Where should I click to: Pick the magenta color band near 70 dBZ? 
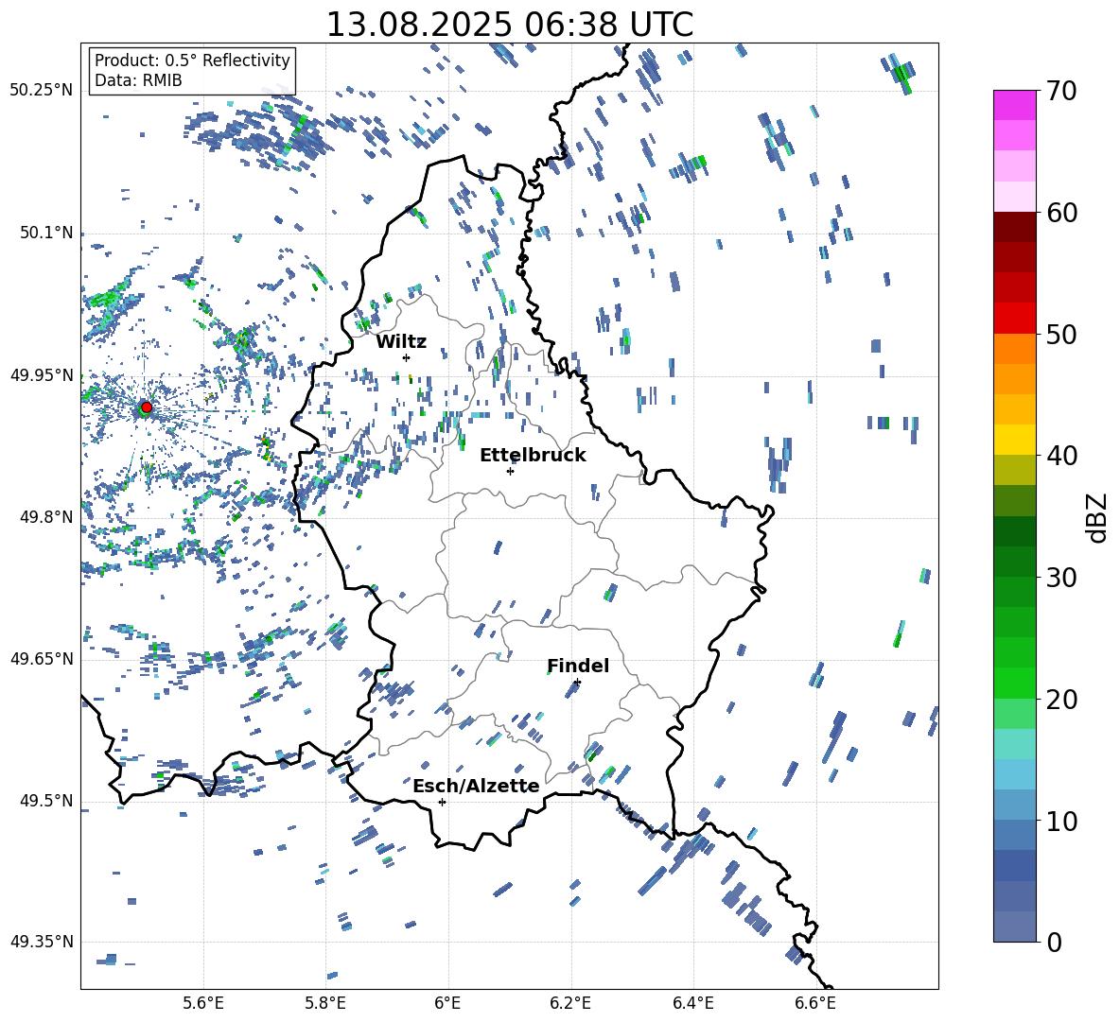click(x=1015, y=105)
